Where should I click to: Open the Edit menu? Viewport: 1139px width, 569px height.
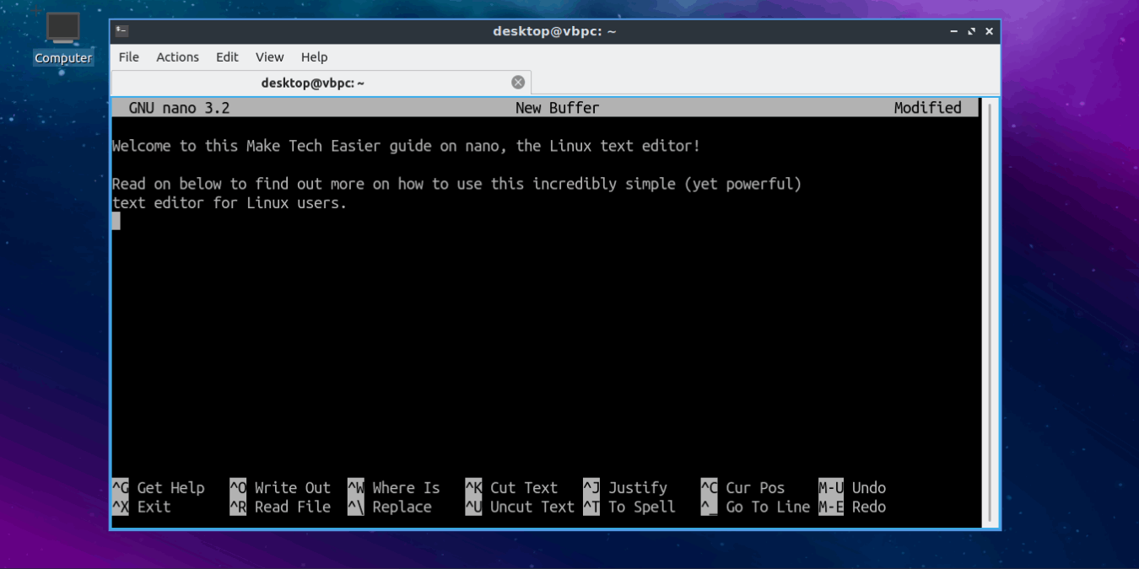point(226,56)
